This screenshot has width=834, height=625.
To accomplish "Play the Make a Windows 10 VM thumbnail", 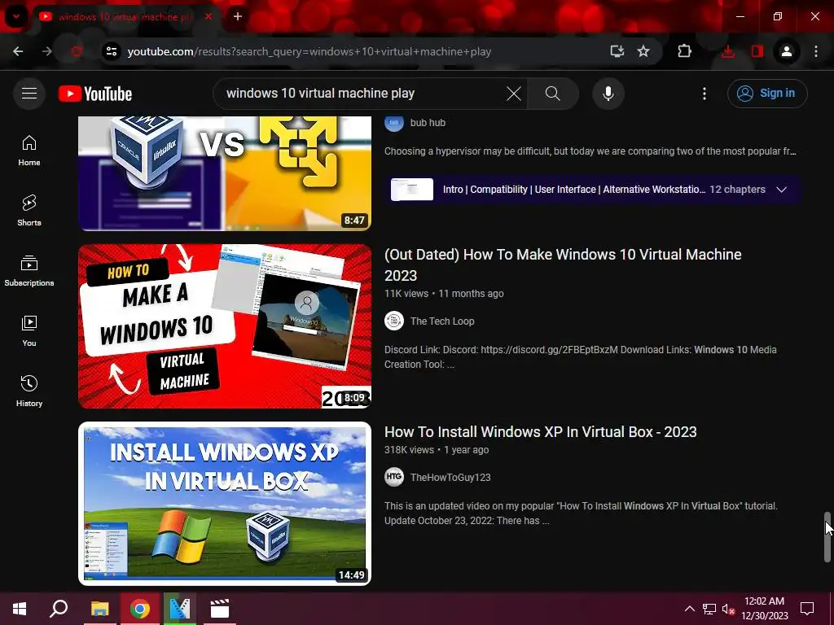I will click(x=225, y=326).
